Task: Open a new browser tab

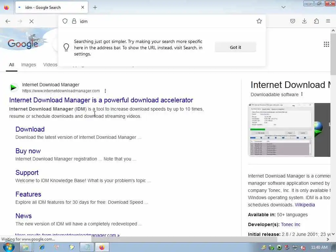Action: (x=95, y=8)
